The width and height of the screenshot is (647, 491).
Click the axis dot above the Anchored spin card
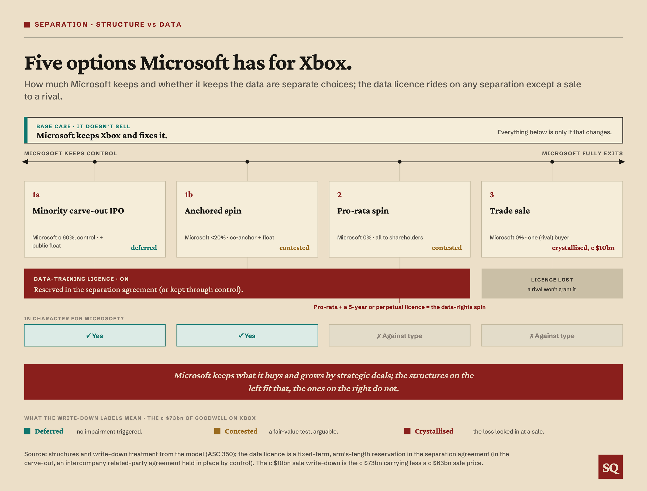pyautogui.click(x=247, y=162)
